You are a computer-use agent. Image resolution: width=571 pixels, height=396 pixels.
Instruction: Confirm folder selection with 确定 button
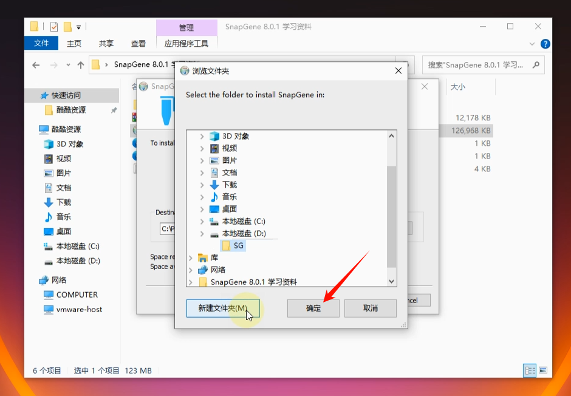point(313,308)
